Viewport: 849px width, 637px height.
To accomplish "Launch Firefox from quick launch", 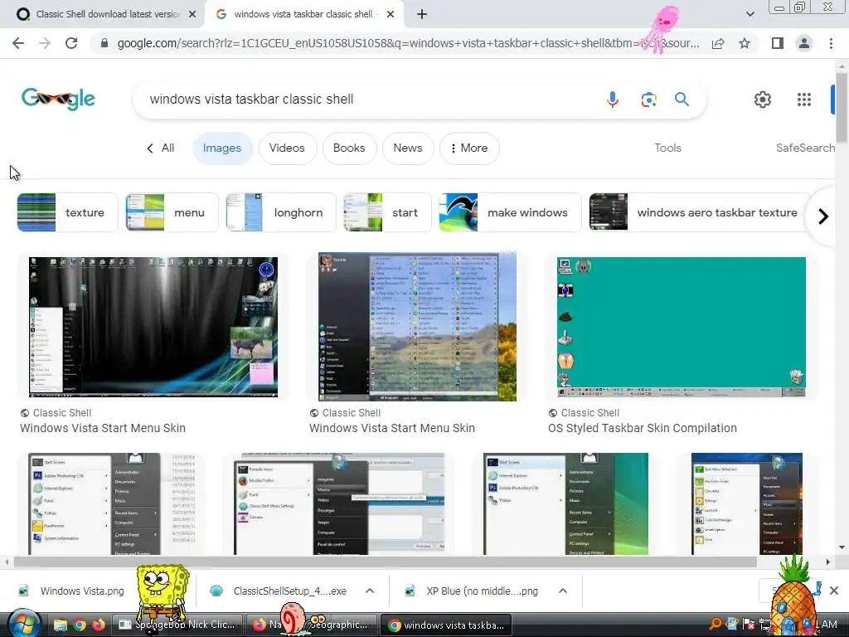I will [98, 625].
